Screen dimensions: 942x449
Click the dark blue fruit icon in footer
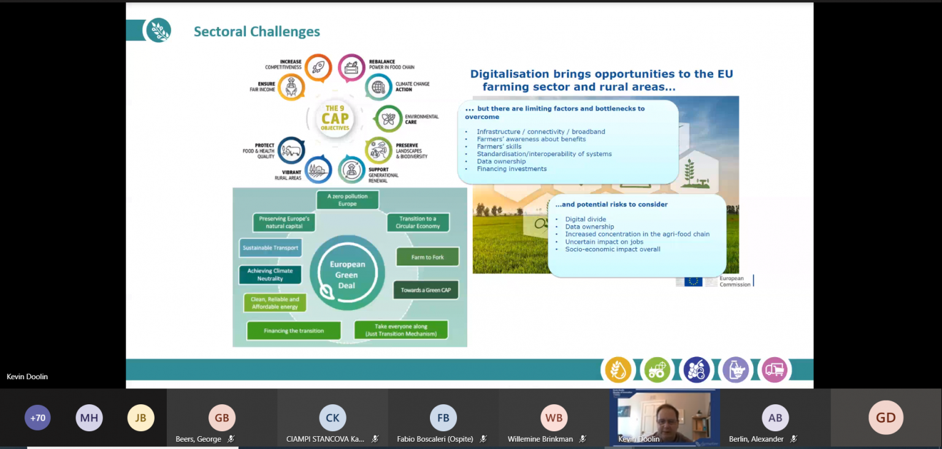tap(697, 370)
